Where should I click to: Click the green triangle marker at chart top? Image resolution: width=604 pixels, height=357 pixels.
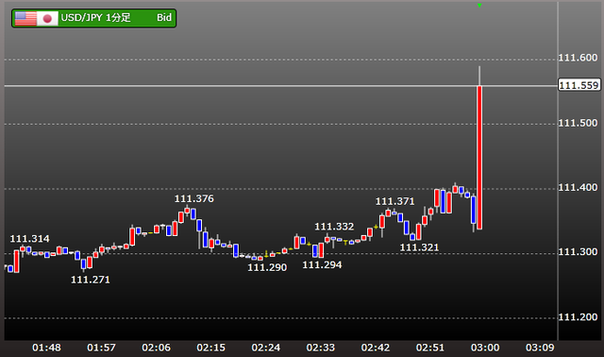point(479,6)
